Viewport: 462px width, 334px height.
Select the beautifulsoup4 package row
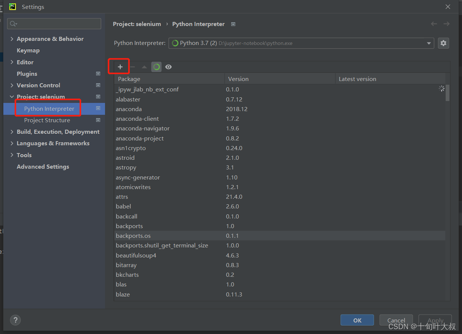coord(280,255)
